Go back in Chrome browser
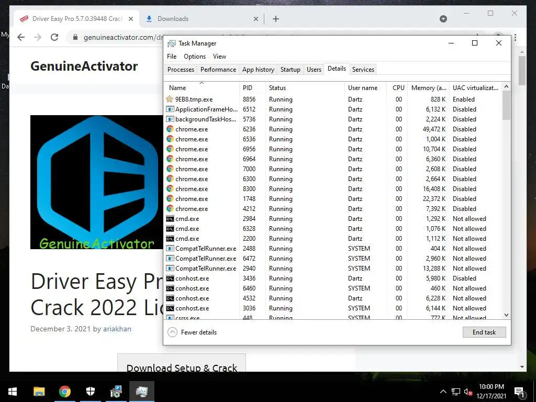Image resolution: width=536 pixels, height=402 pixels. point(21,37)
